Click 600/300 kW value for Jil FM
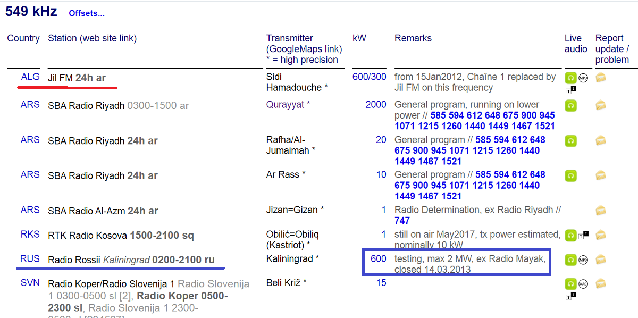The height and width of the screenshot is (318, 638). click(369, 77)
